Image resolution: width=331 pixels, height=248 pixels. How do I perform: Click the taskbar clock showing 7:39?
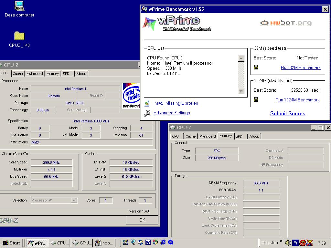click(x=322, y=243)
